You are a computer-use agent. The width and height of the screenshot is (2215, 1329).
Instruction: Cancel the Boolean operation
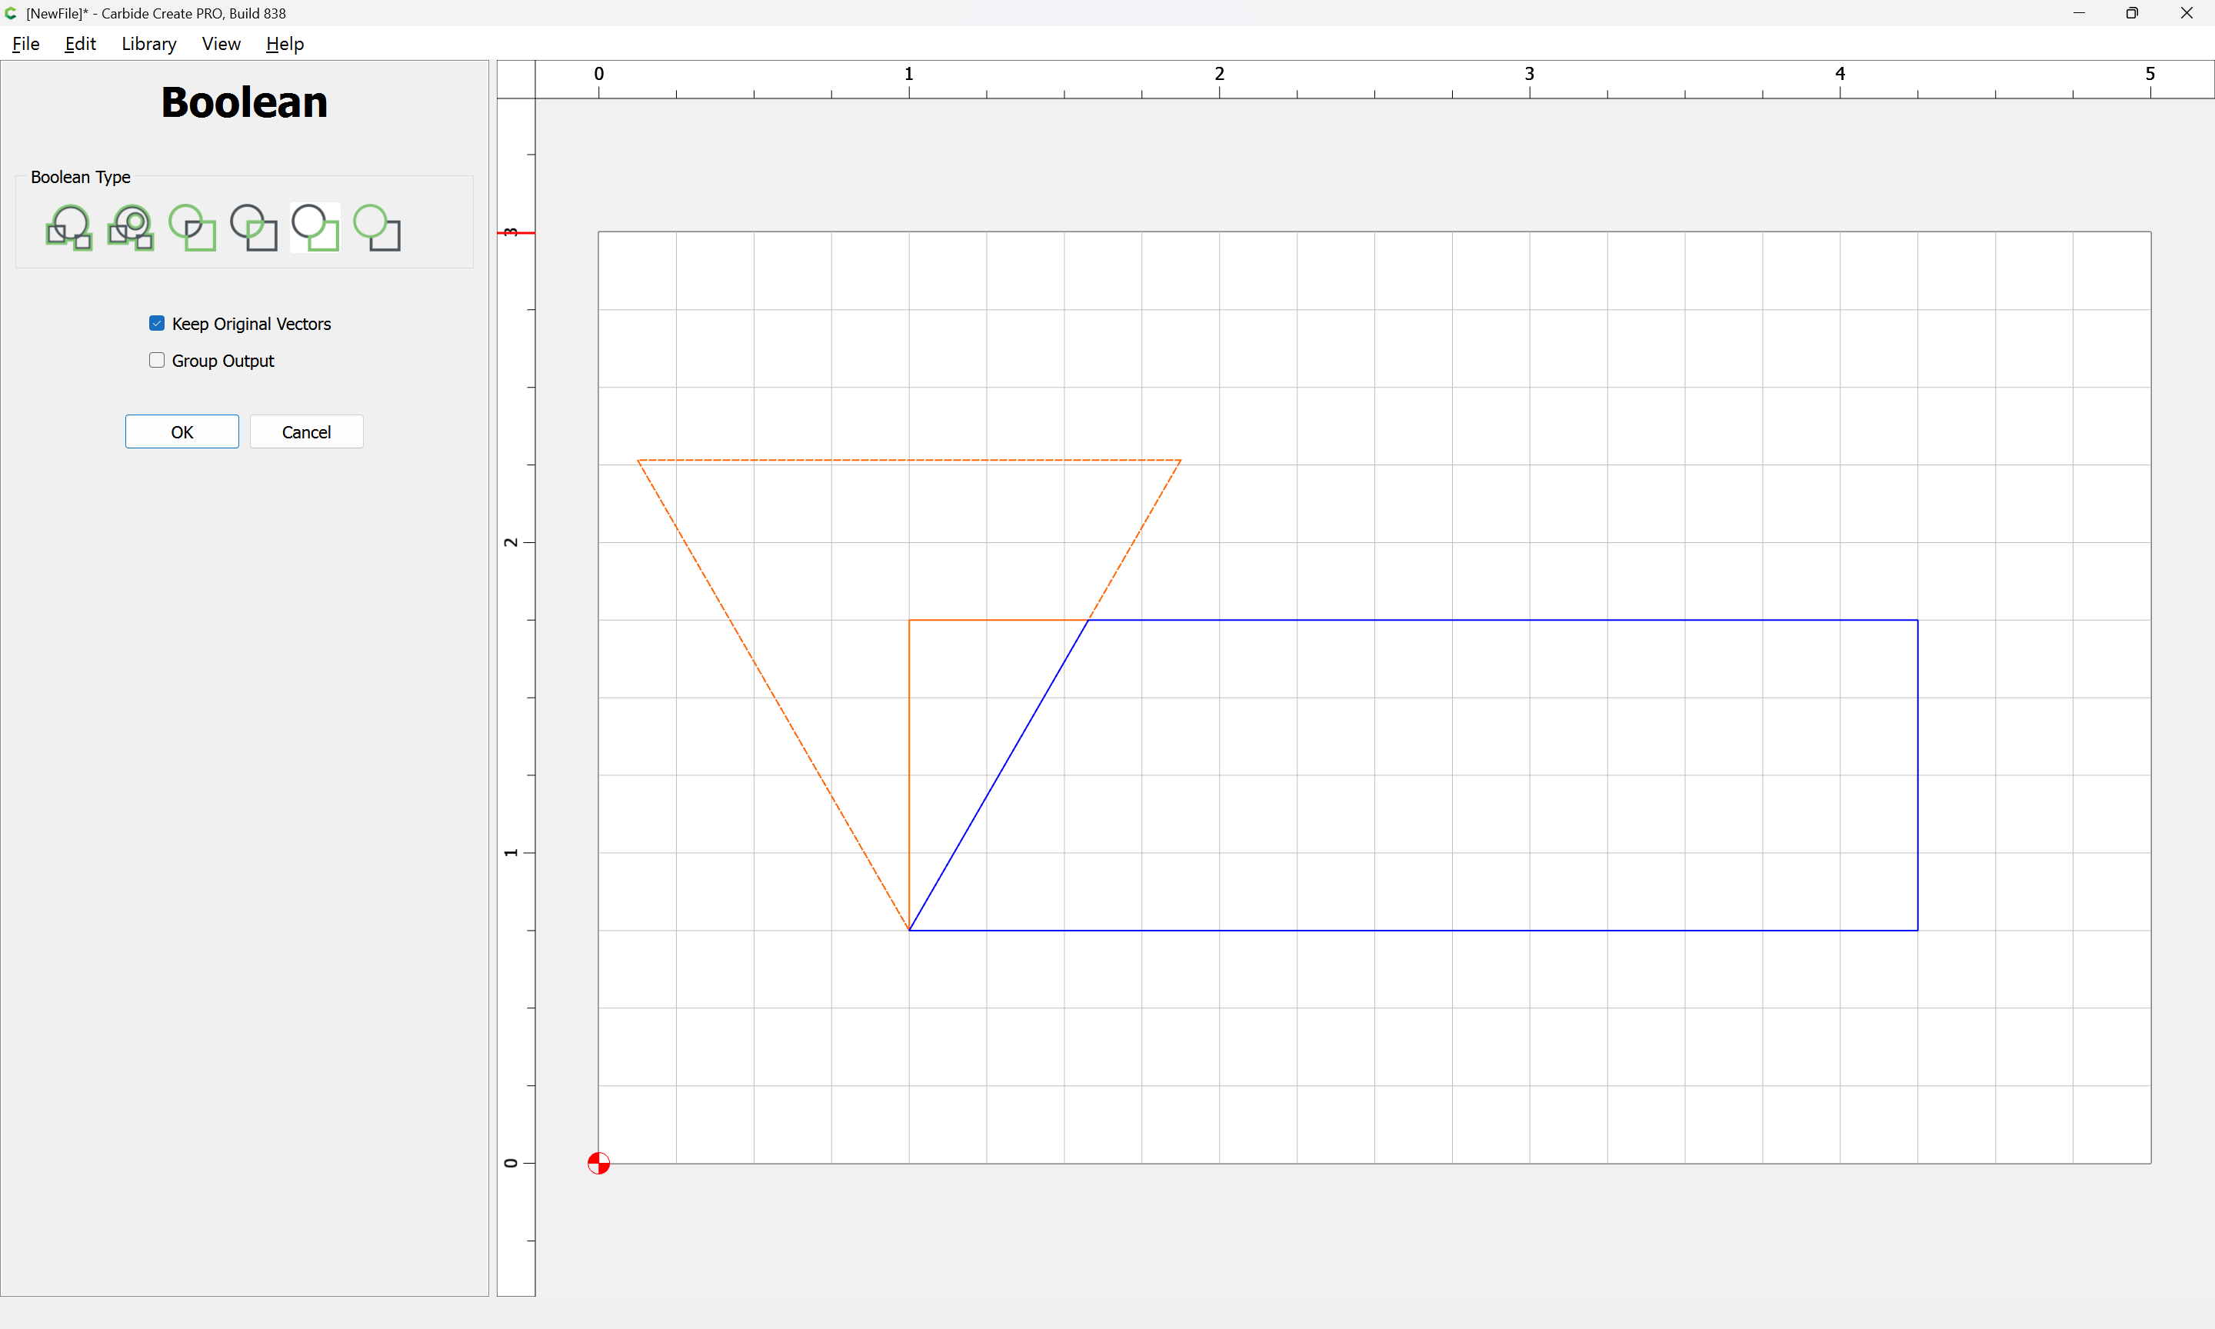306,431
